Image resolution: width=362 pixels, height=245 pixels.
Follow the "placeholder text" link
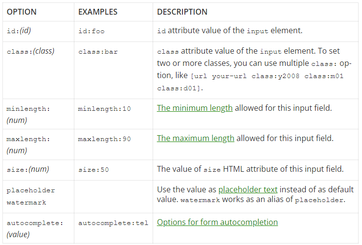[x=248, y=189]
